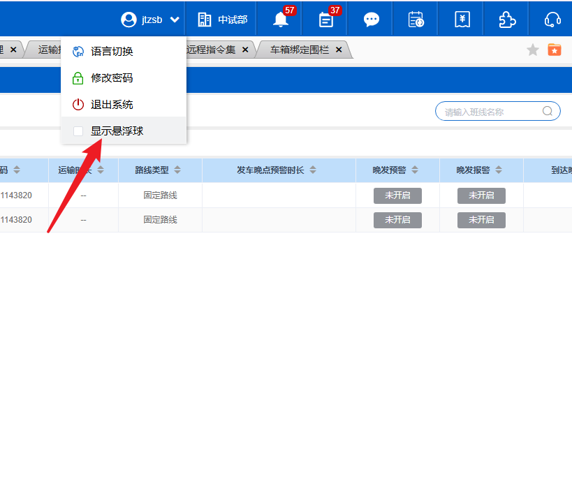572x488 pixels.
Task: Enable the 显示悬浮球 checkbox
Action: (x=78, y=131)
